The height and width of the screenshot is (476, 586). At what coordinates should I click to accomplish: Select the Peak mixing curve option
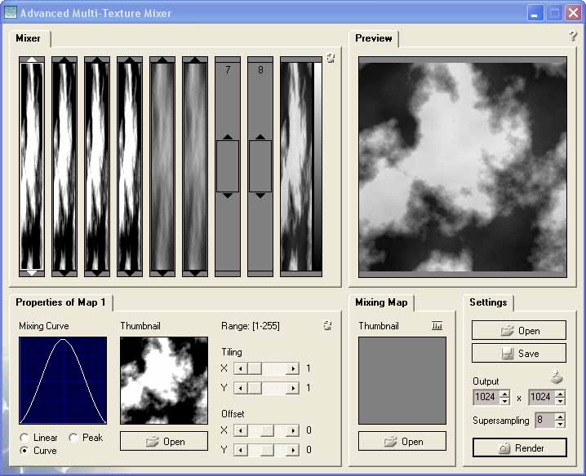coord(74,438)
